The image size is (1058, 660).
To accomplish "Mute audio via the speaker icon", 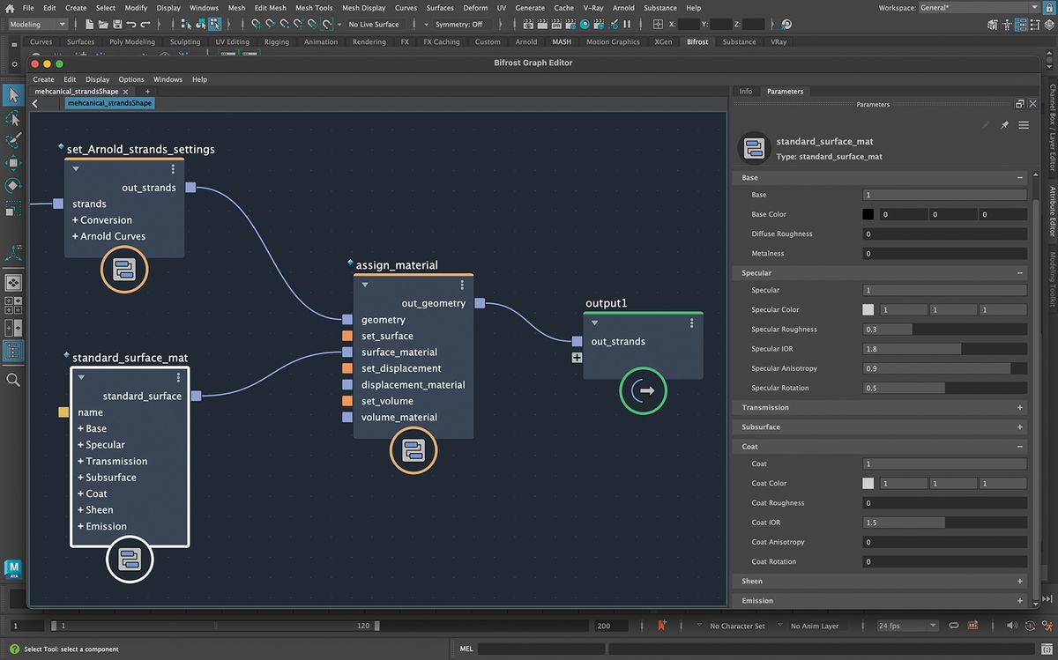I will click(1011, 626).
